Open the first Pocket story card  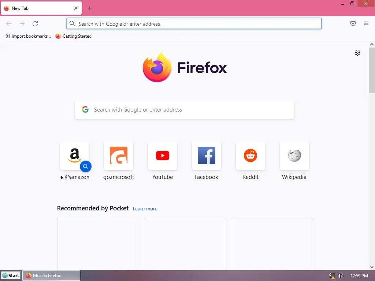click(x=97, y=243)
